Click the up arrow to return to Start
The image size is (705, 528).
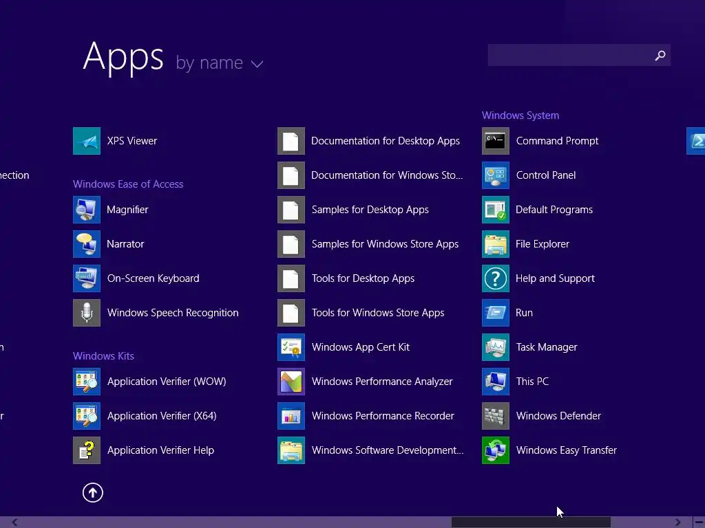[93, 492]
